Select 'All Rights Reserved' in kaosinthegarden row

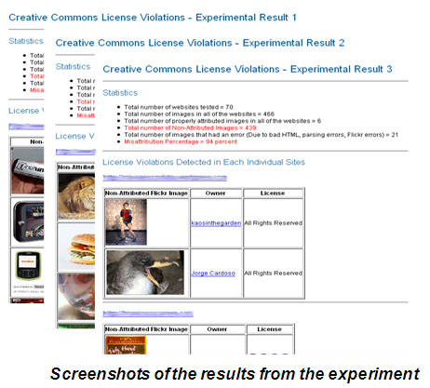click(x=273, y=223)
